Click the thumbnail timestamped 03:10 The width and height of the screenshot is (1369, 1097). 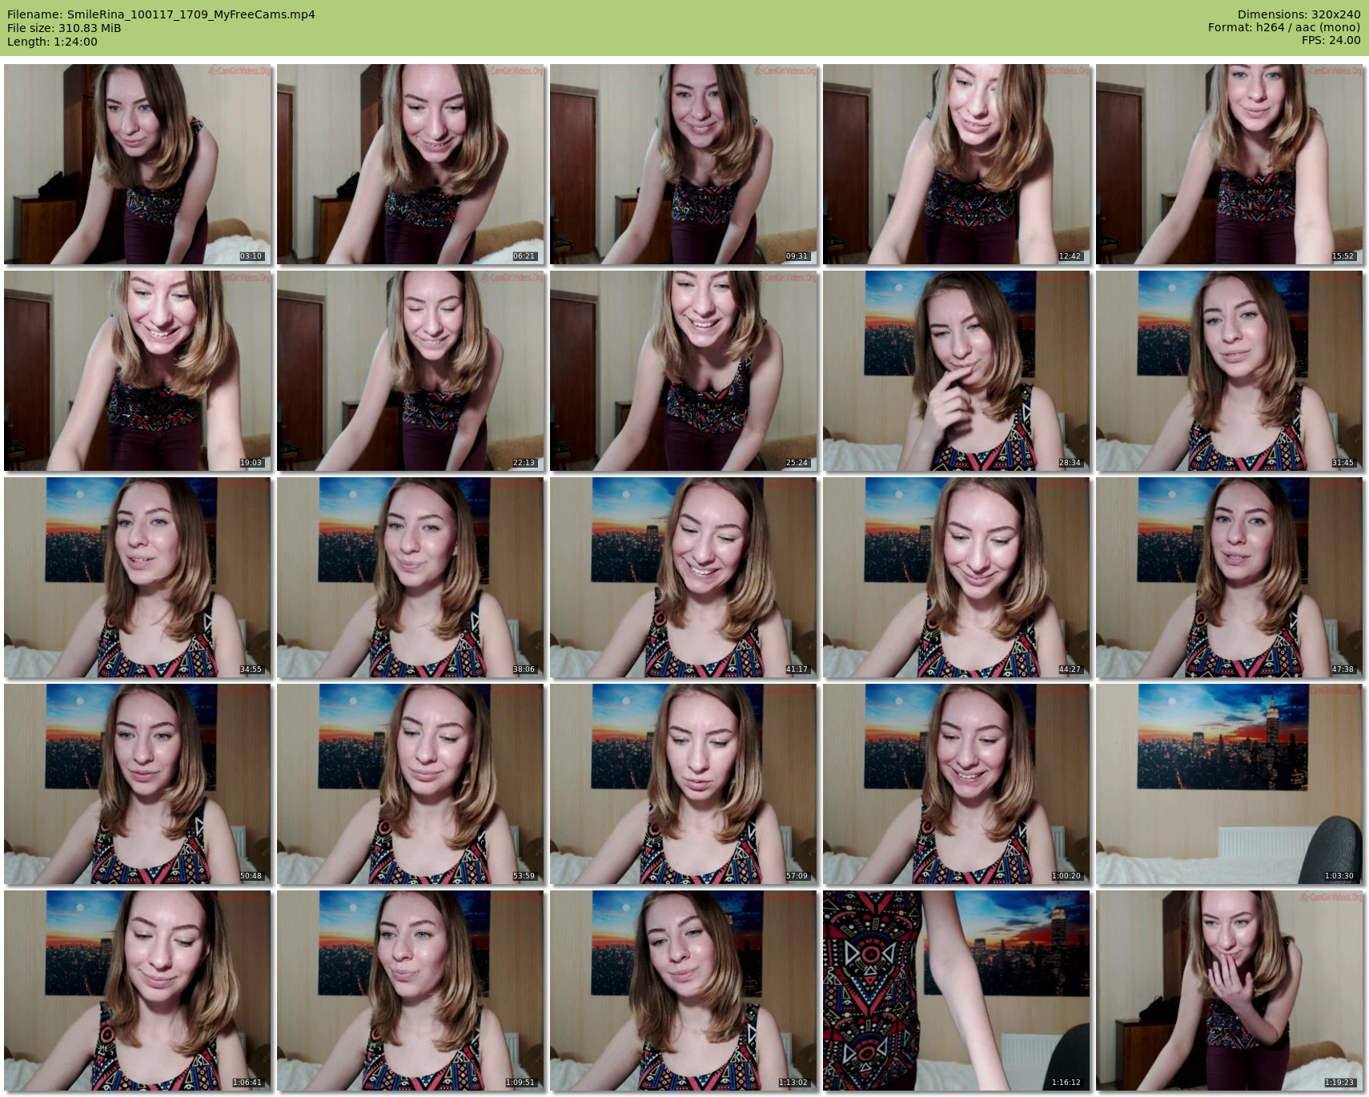(x=138, y=164)
